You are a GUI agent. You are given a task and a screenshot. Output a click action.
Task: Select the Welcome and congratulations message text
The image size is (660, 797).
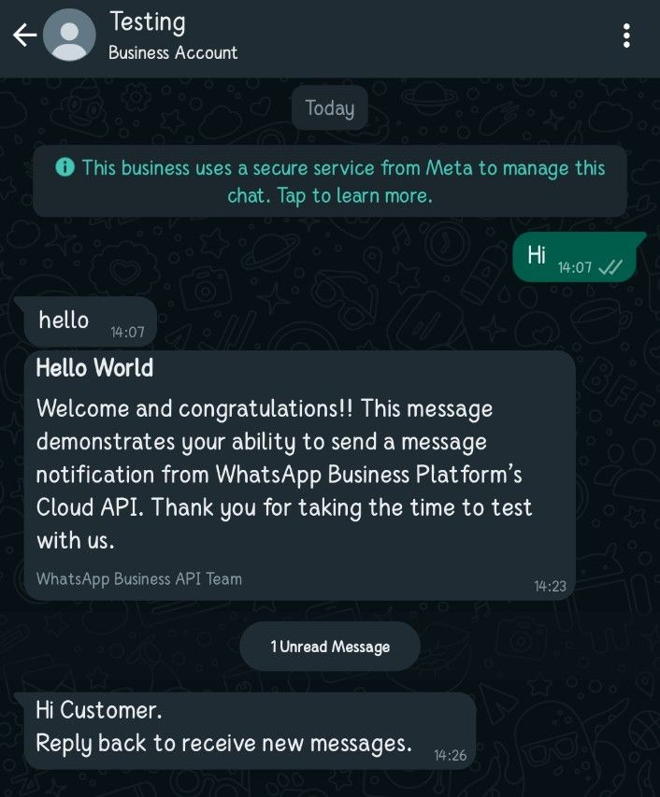[284, 475]
